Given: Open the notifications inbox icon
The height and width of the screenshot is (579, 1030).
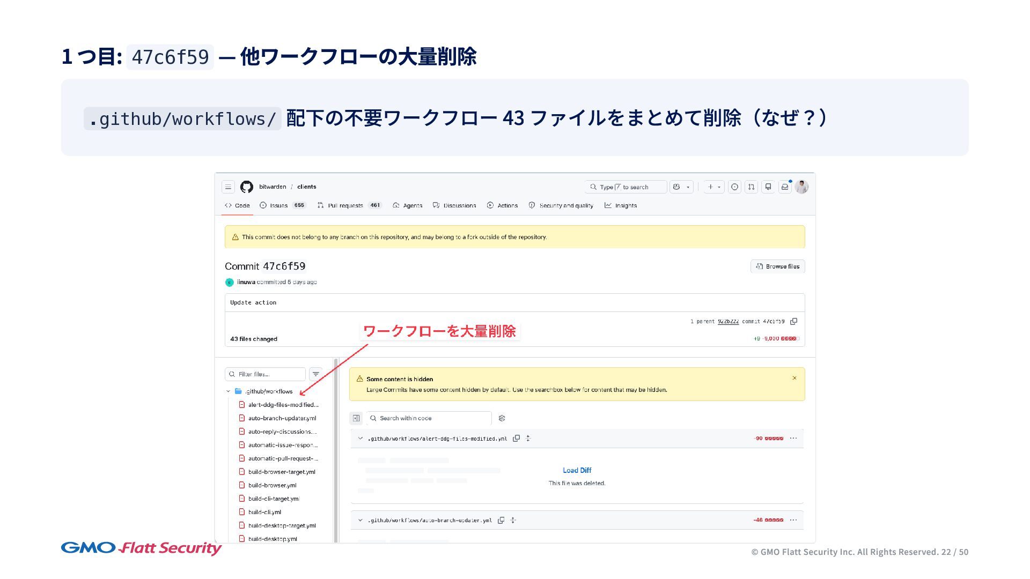Looking at the screenshot, I should click(785, 187).
